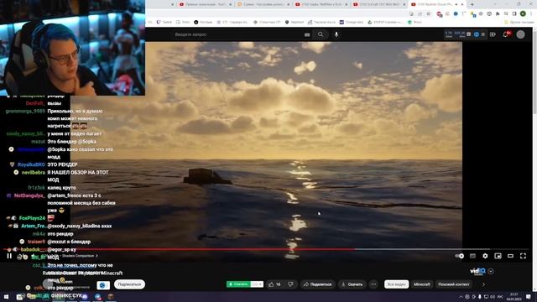Show more chips with right arrow

(483, 284)
